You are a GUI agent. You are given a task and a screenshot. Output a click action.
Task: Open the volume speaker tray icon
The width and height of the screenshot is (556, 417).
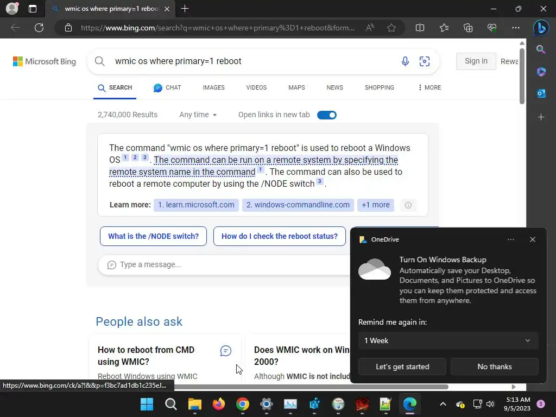(x=490, y=404)
